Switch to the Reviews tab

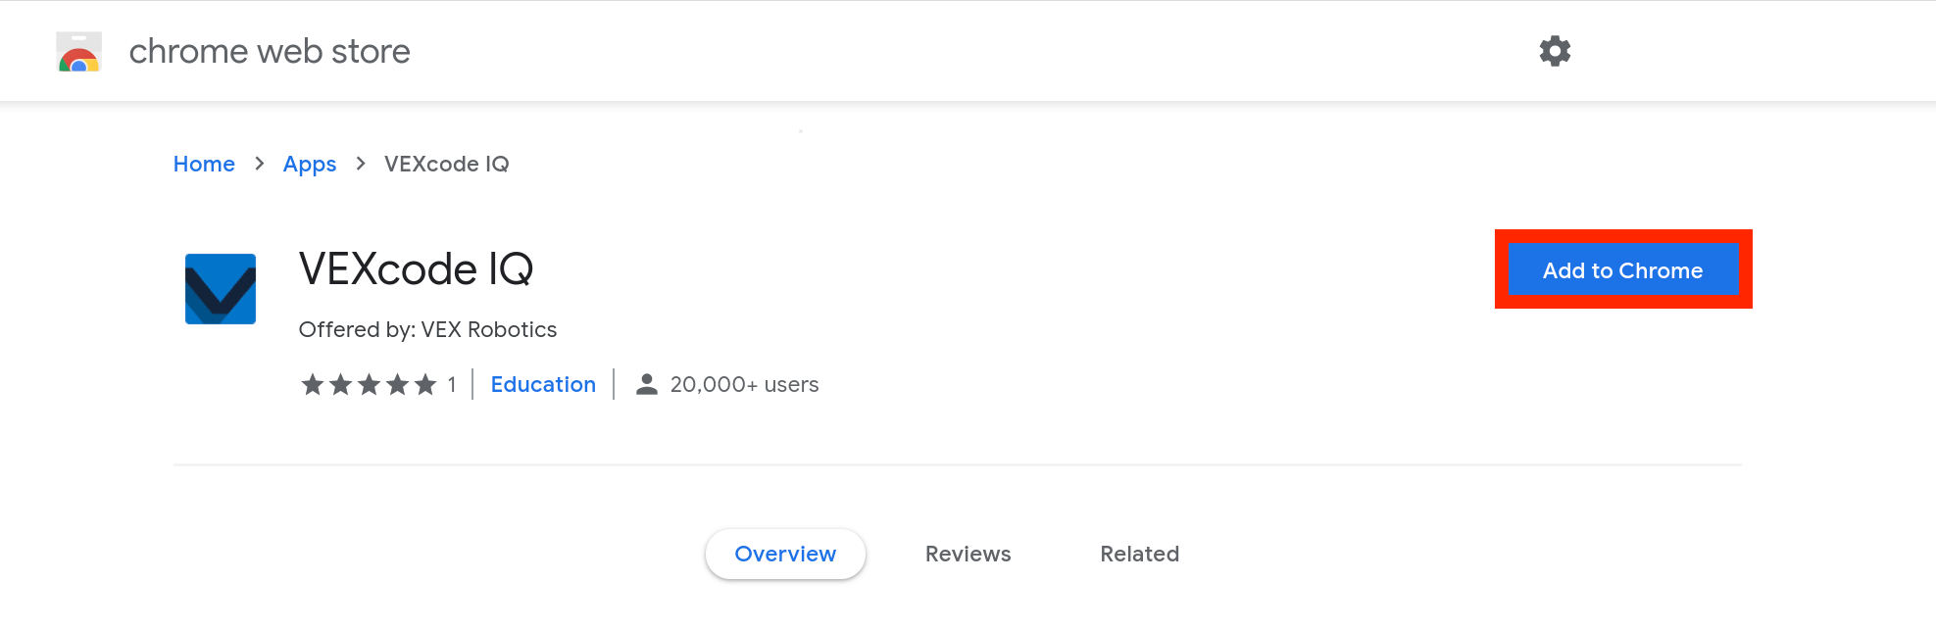(x=968, y=554)
